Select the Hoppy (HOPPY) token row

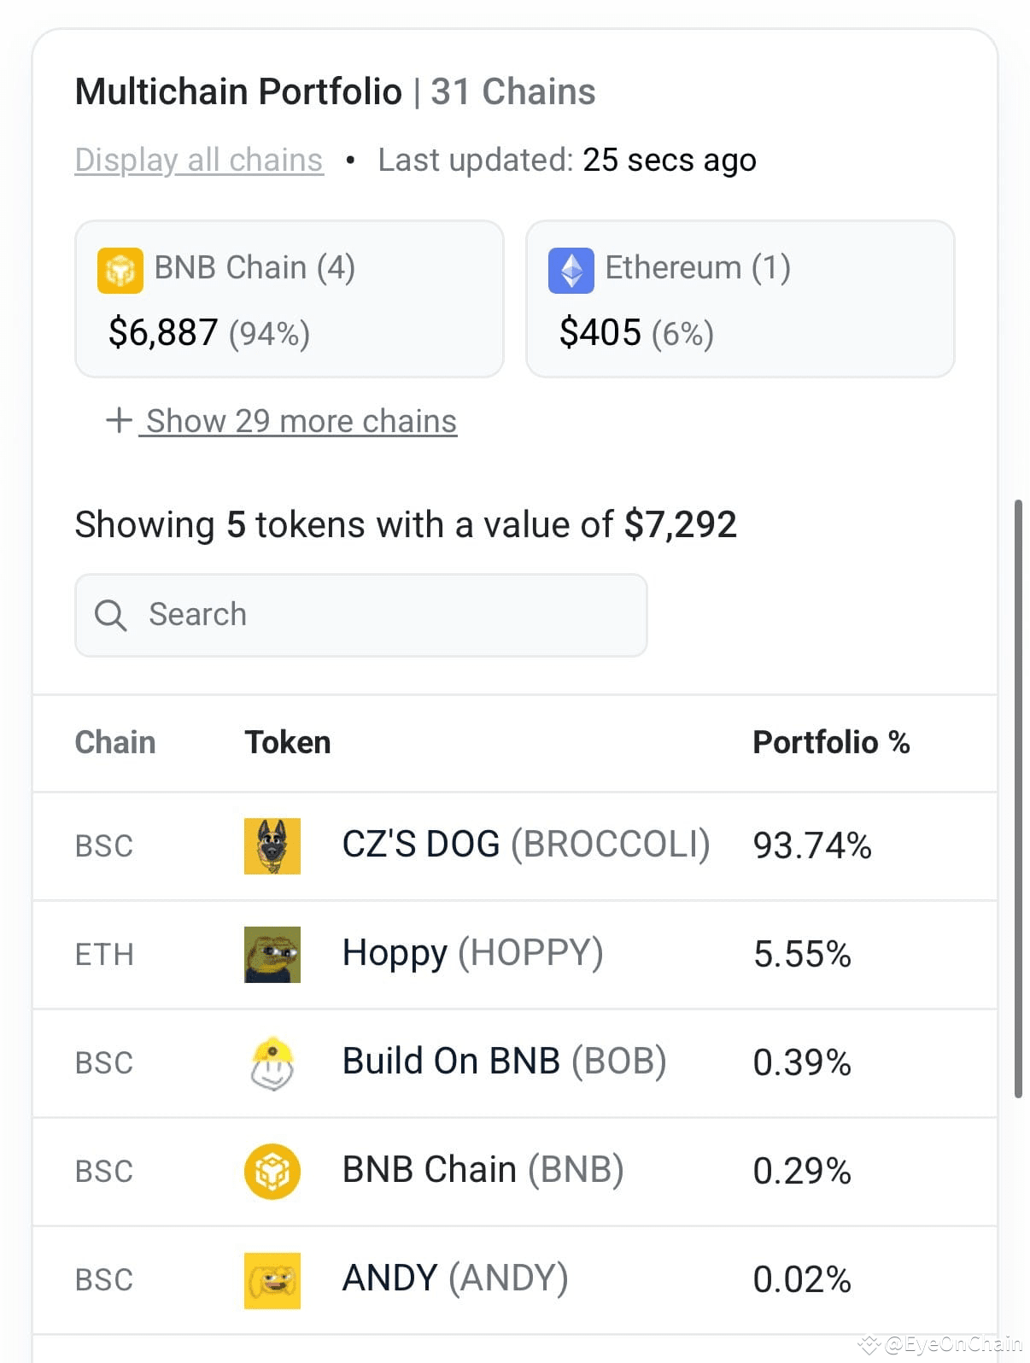(x=512, y=955)
